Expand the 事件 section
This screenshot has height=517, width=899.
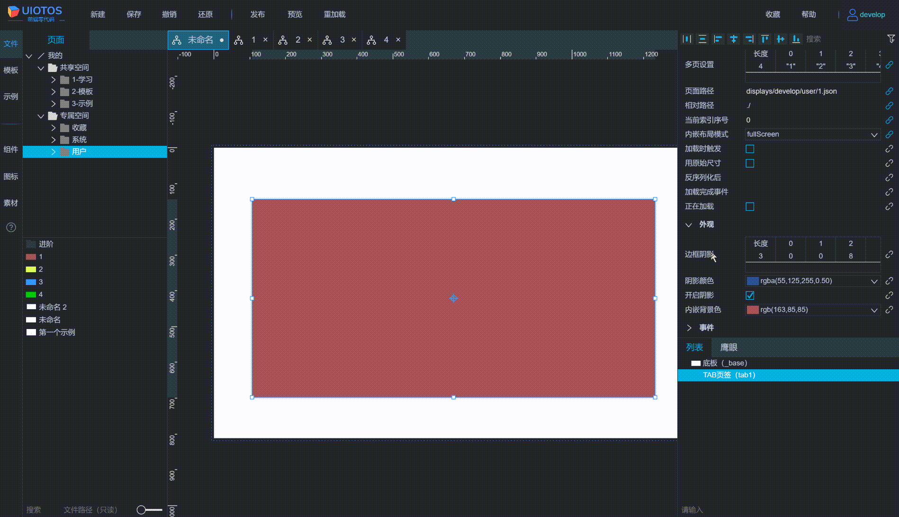689,328
